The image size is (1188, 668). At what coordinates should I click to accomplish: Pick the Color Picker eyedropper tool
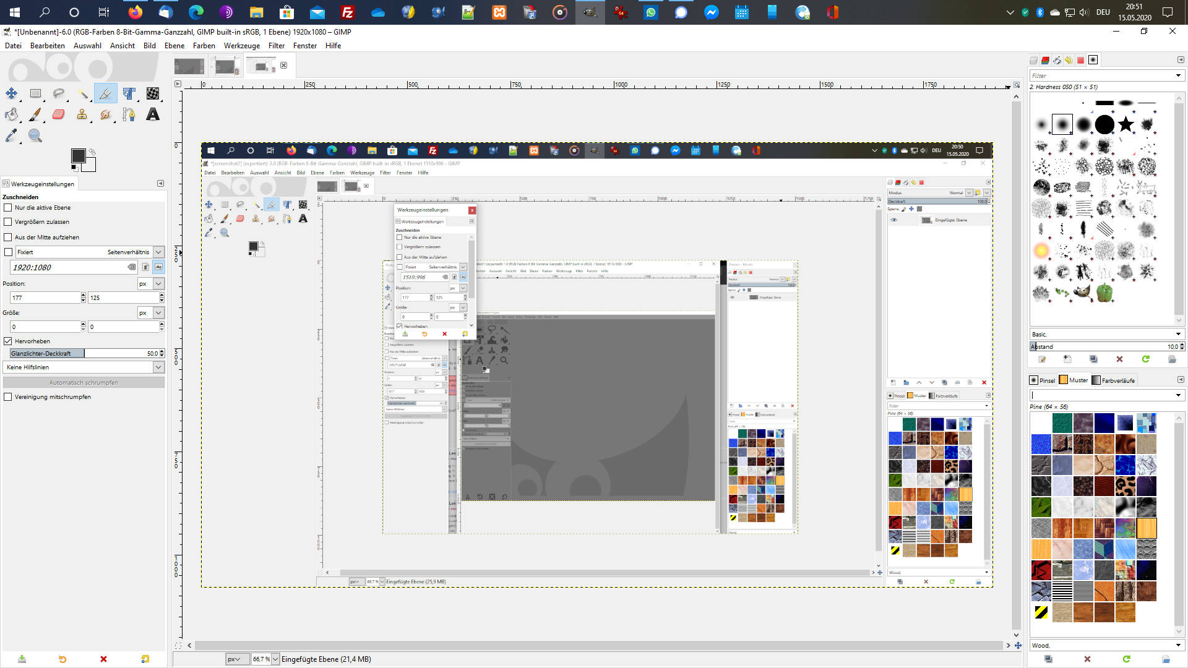(11, 135)
